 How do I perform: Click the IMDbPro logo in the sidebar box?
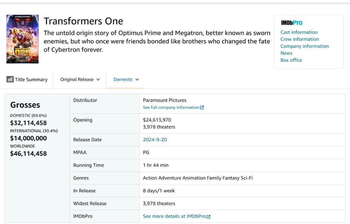[291, 23]
